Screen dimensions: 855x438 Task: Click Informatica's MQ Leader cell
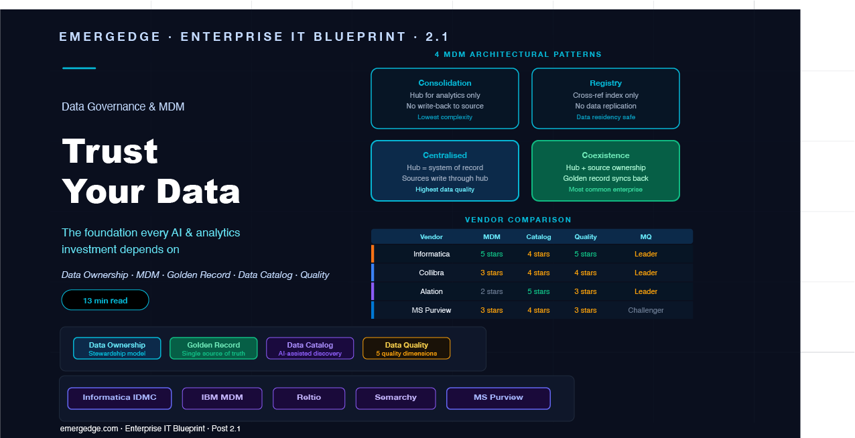point(646,254)
